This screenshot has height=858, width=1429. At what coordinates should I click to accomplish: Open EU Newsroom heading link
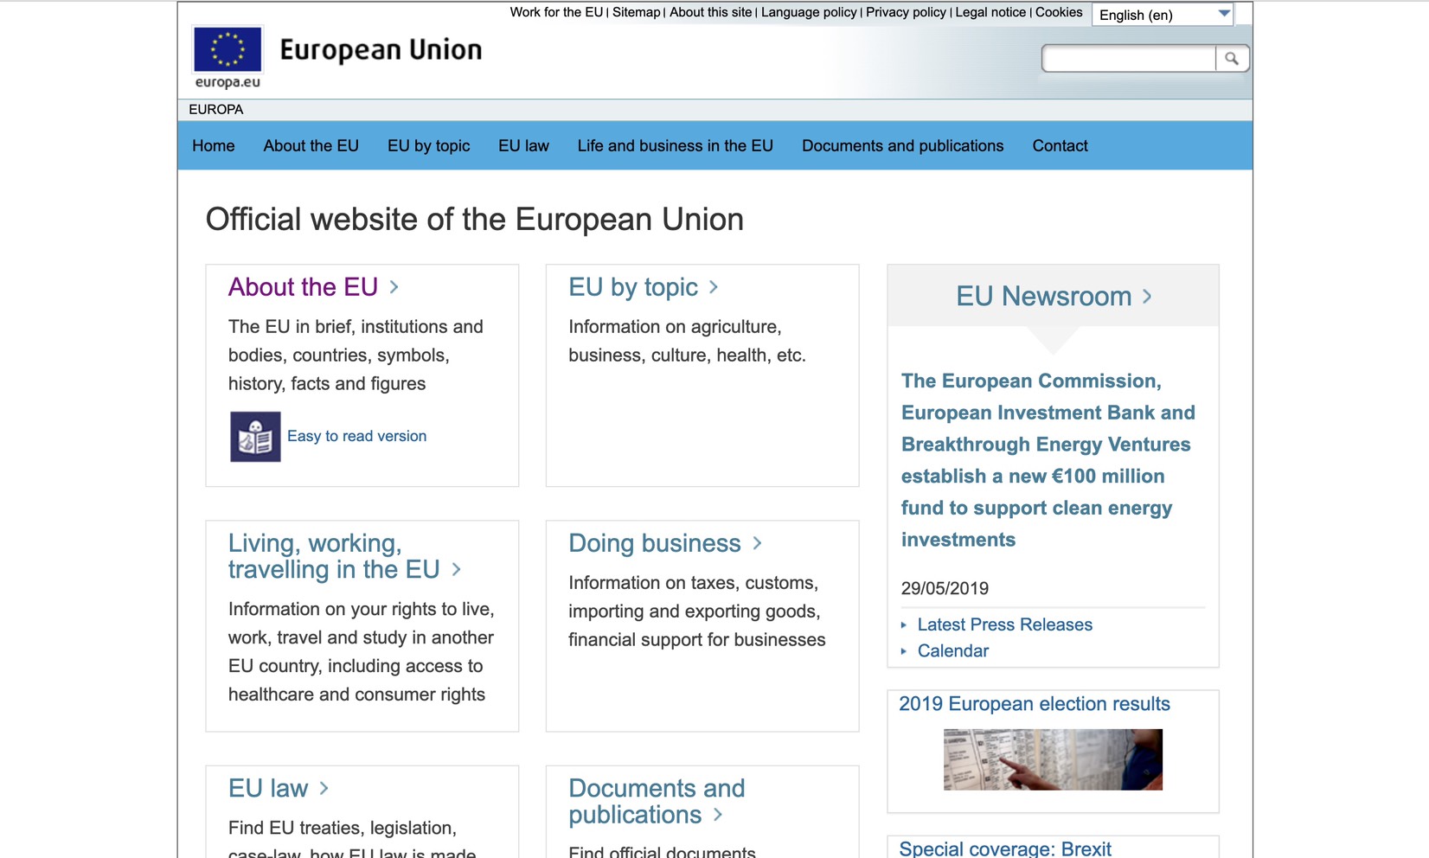[1044, 297]
